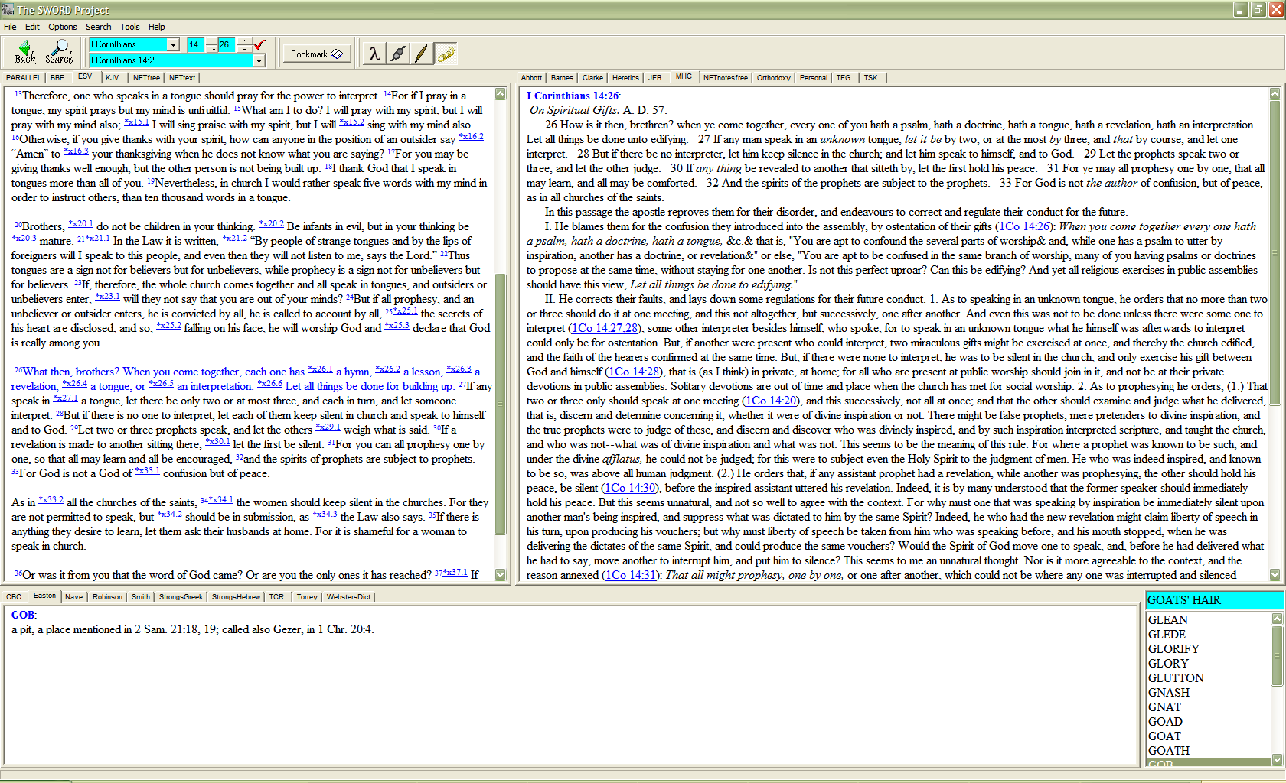This screenshot has width=1286, height=783.
Task: Open the x26.1 cross-reference footnote link
Action: pyautogui.click(x=320, y=370)
